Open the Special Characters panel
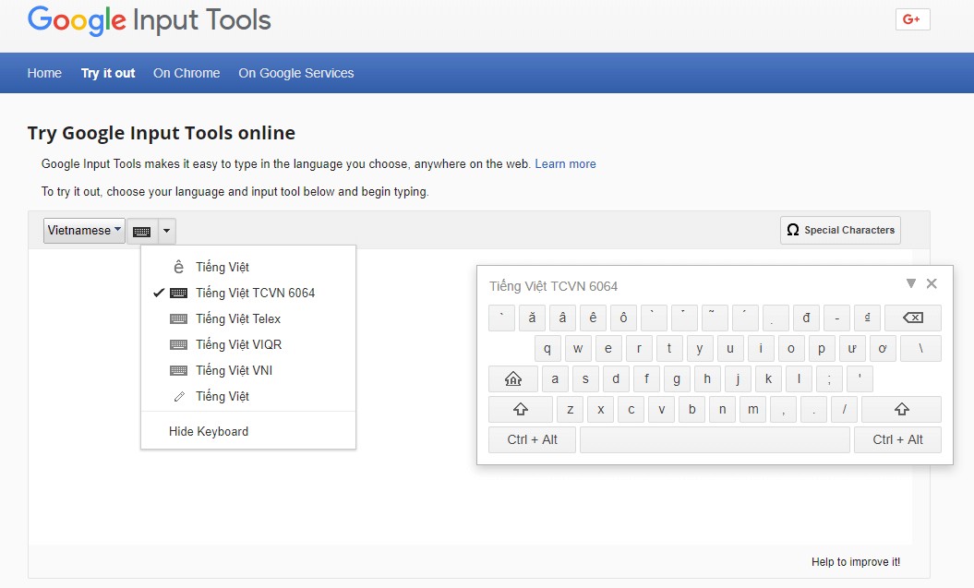The height and width of the screenshot is (588, 974). pyautogui.click(x=839, y=230)
